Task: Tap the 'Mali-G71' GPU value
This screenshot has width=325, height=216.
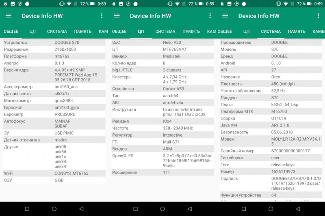Action: [171, 142]
